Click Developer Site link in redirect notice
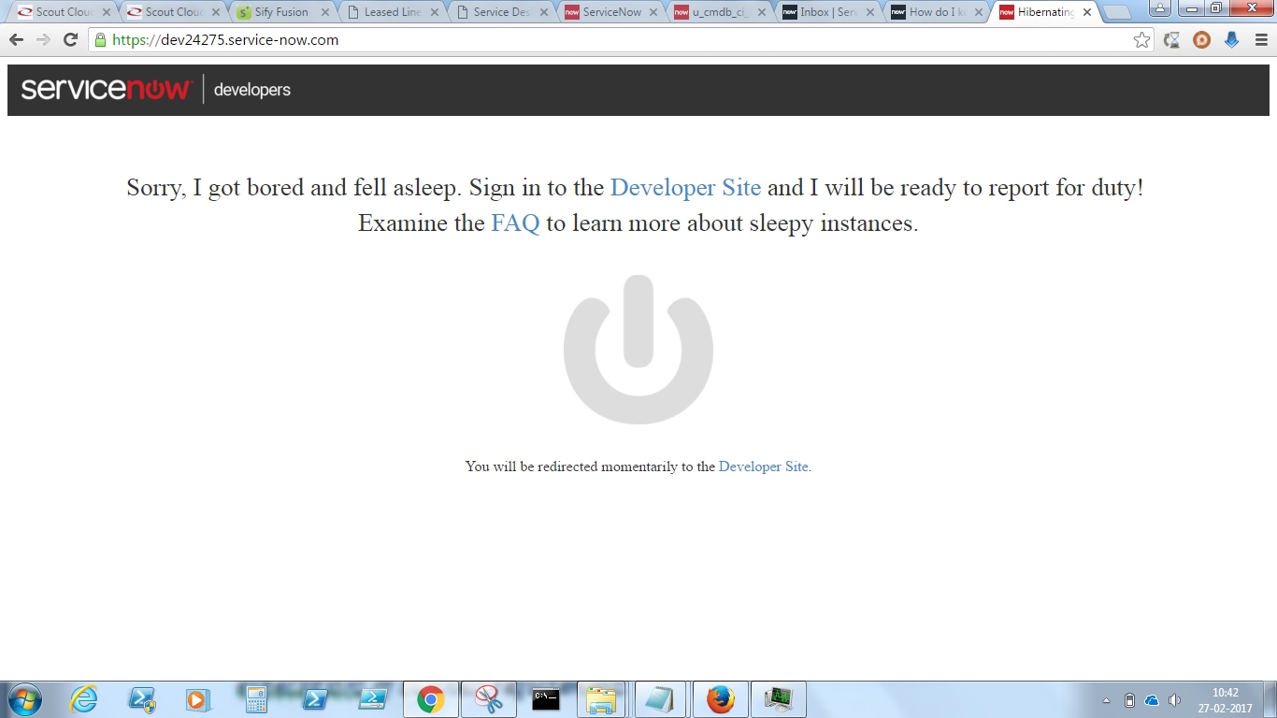Image resolution: width=1277 pixels, height=718 pixels. point(763,467)
